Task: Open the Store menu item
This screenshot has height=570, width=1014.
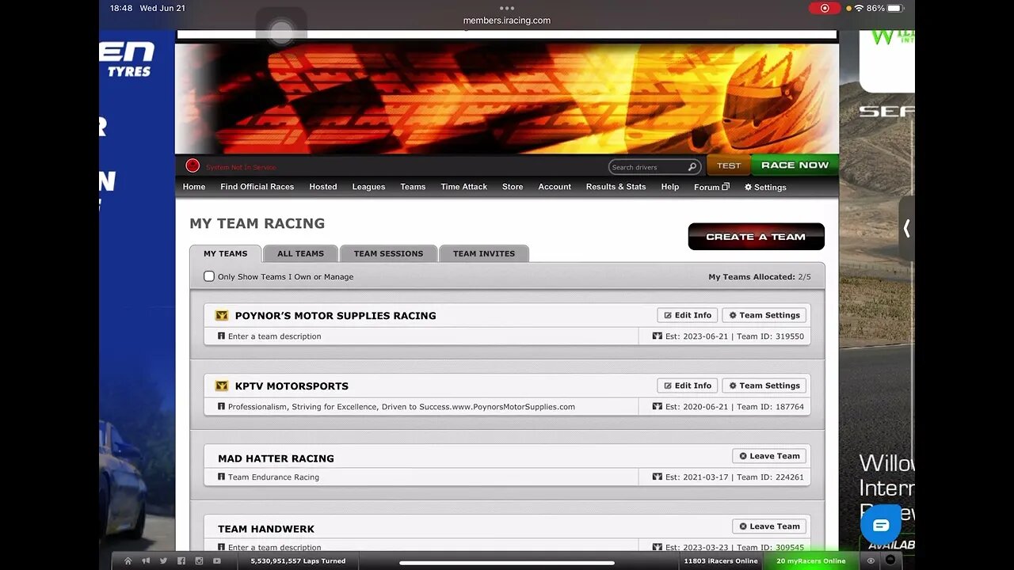Action: pyautogui.click(x=513, y=187)
